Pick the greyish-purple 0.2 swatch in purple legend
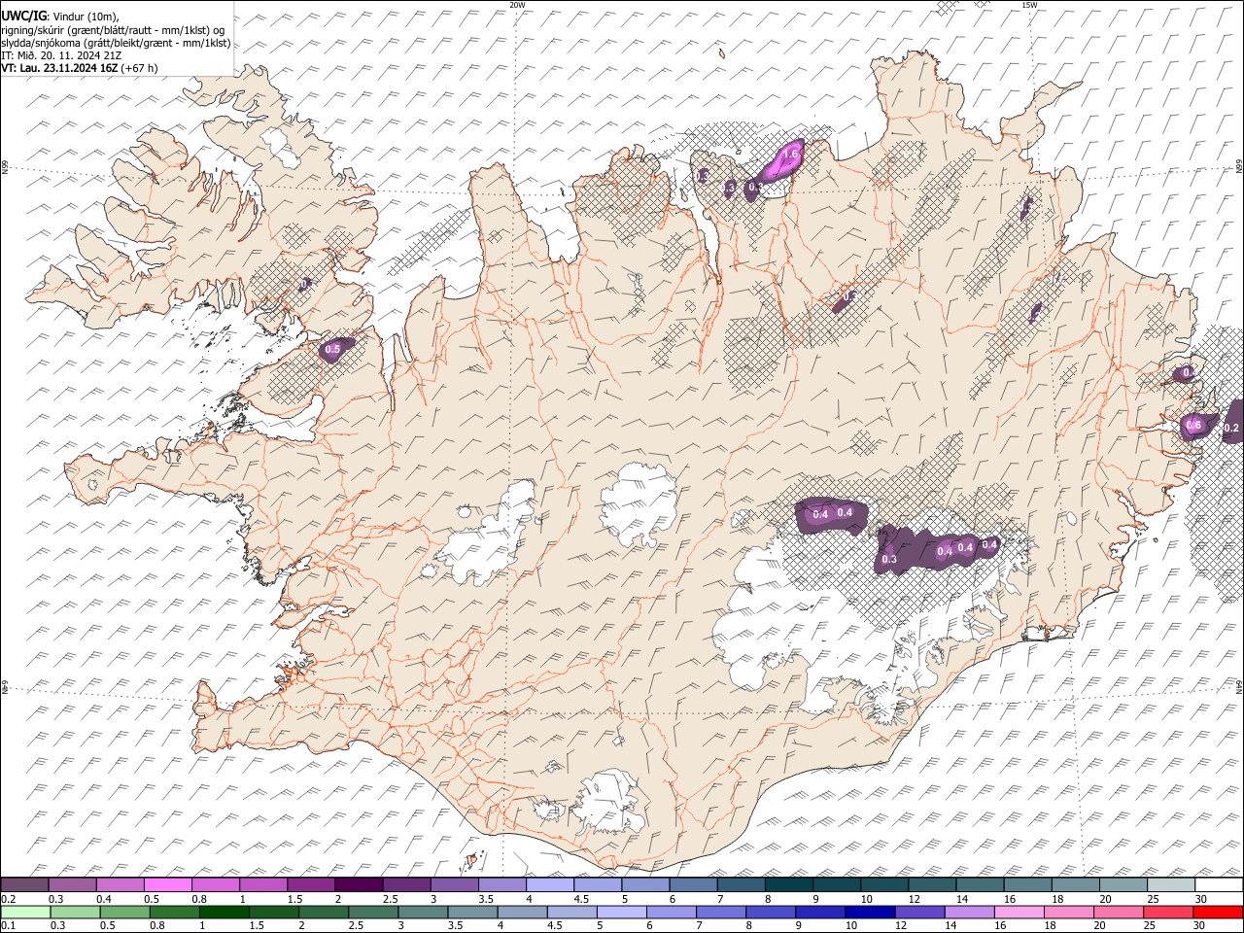 (x=24, y=884)
